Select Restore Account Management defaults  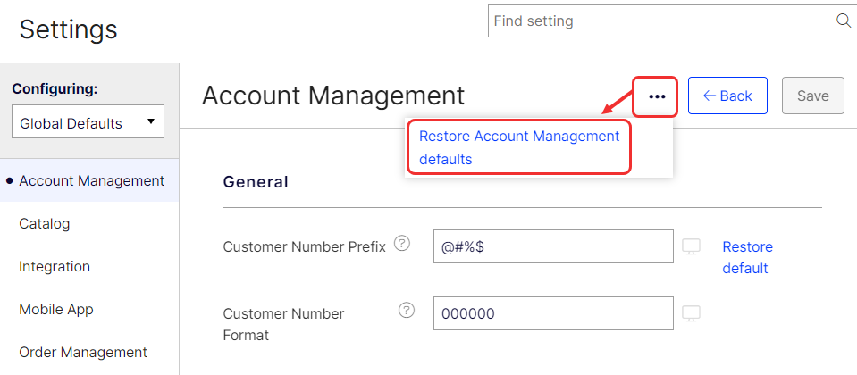point(519,147)
